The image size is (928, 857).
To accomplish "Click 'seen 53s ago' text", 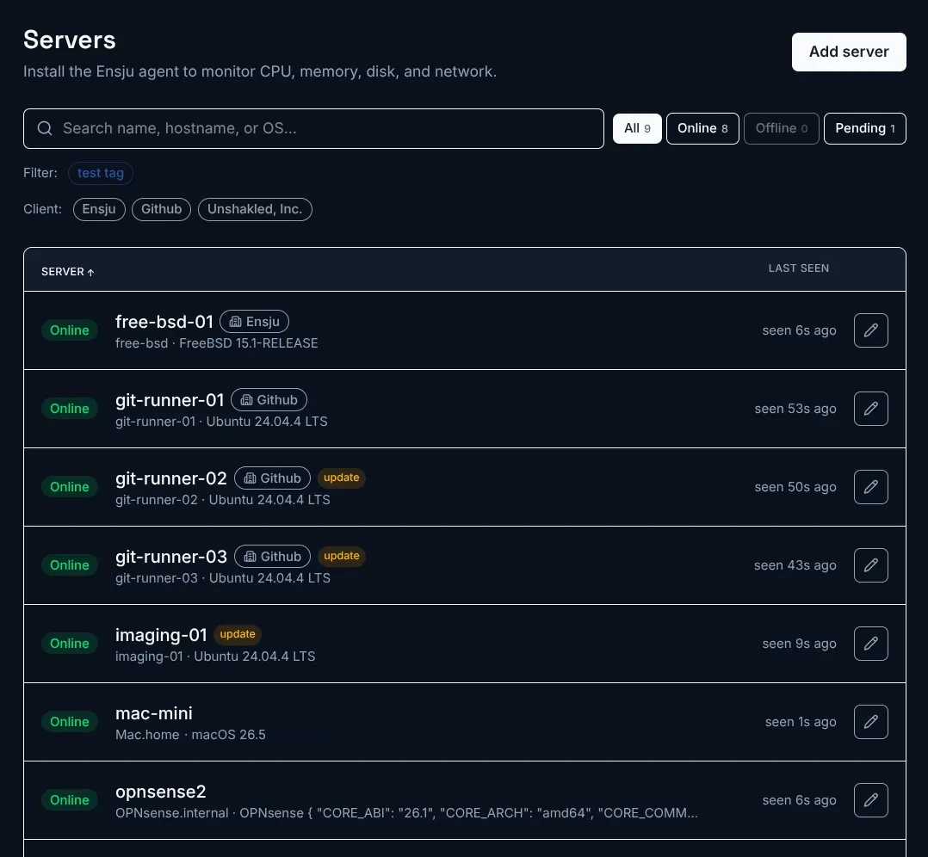I will click(795, 409).
